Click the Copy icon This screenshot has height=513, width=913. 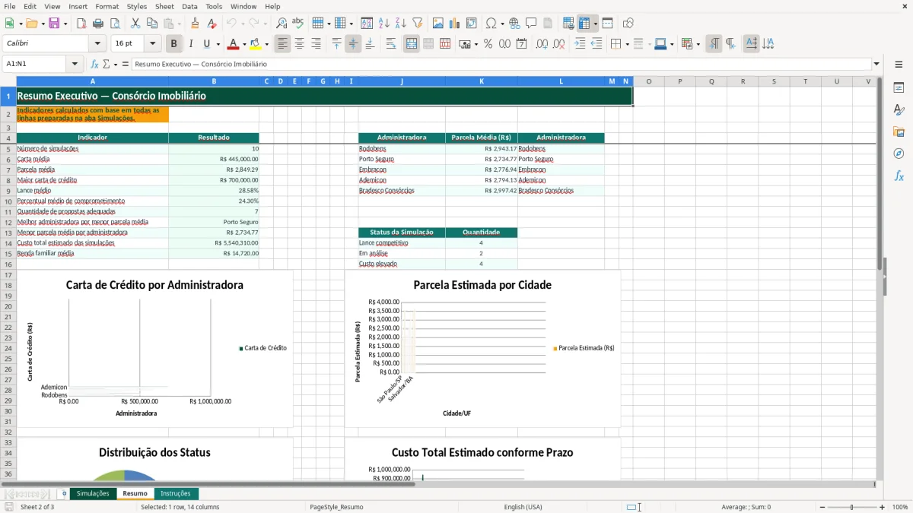click(152, 24)
